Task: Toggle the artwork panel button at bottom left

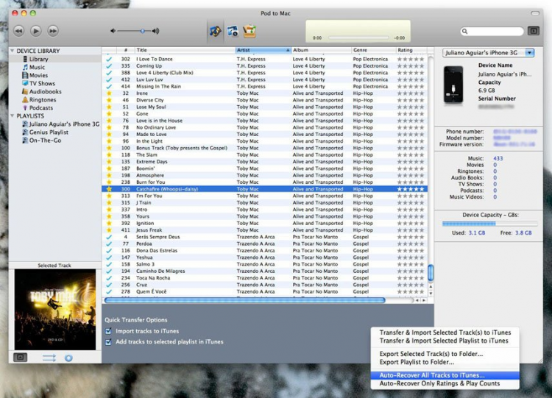Action: [21, 358]
